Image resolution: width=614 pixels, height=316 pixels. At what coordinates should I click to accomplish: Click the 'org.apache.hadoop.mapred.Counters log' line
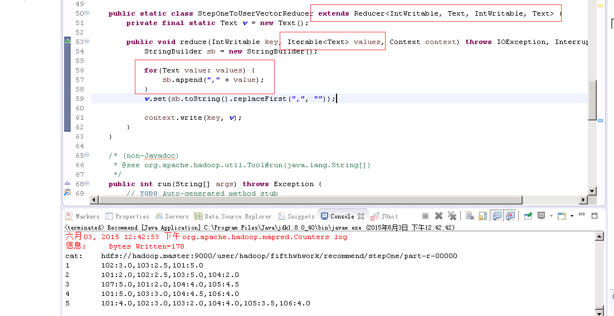click(265, 237)
